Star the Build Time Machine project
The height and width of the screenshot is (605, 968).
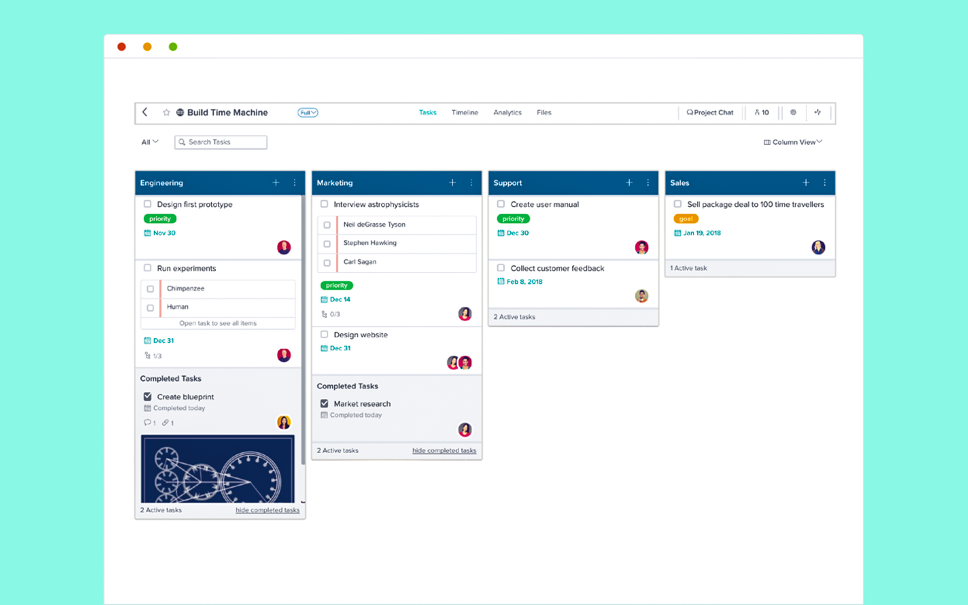(x=166, y=112)
